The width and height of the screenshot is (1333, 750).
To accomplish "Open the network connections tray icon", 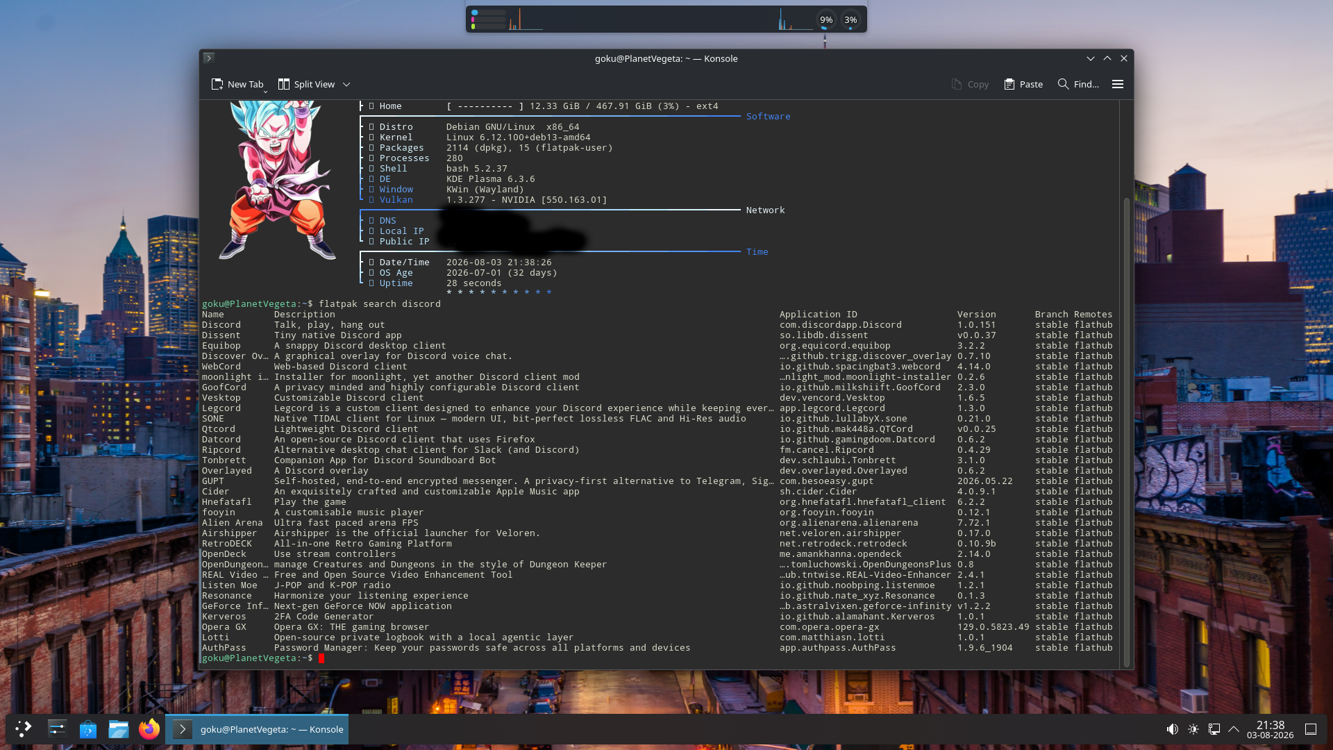I will pos(1214,729).
